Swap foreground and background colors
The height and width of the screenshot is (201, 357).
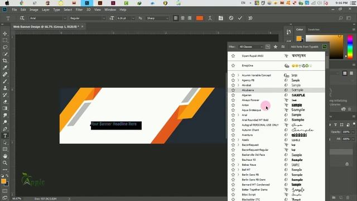pos(7,176)
